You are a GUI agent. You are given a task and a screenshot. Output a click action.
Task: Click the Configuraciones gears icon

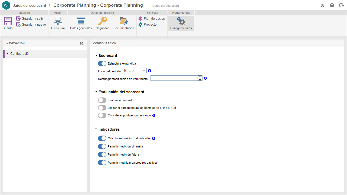pyautogui.click(x=181, y=21)
